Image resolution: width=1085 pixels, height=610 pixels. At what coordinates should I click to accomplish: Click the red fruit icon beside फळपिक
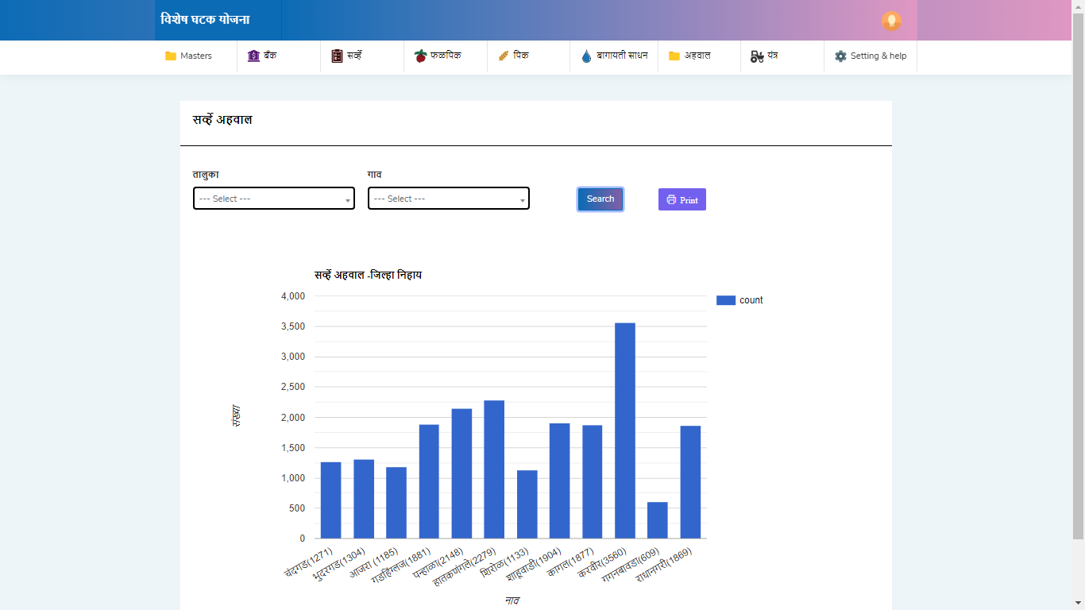[x=420, y=56]
